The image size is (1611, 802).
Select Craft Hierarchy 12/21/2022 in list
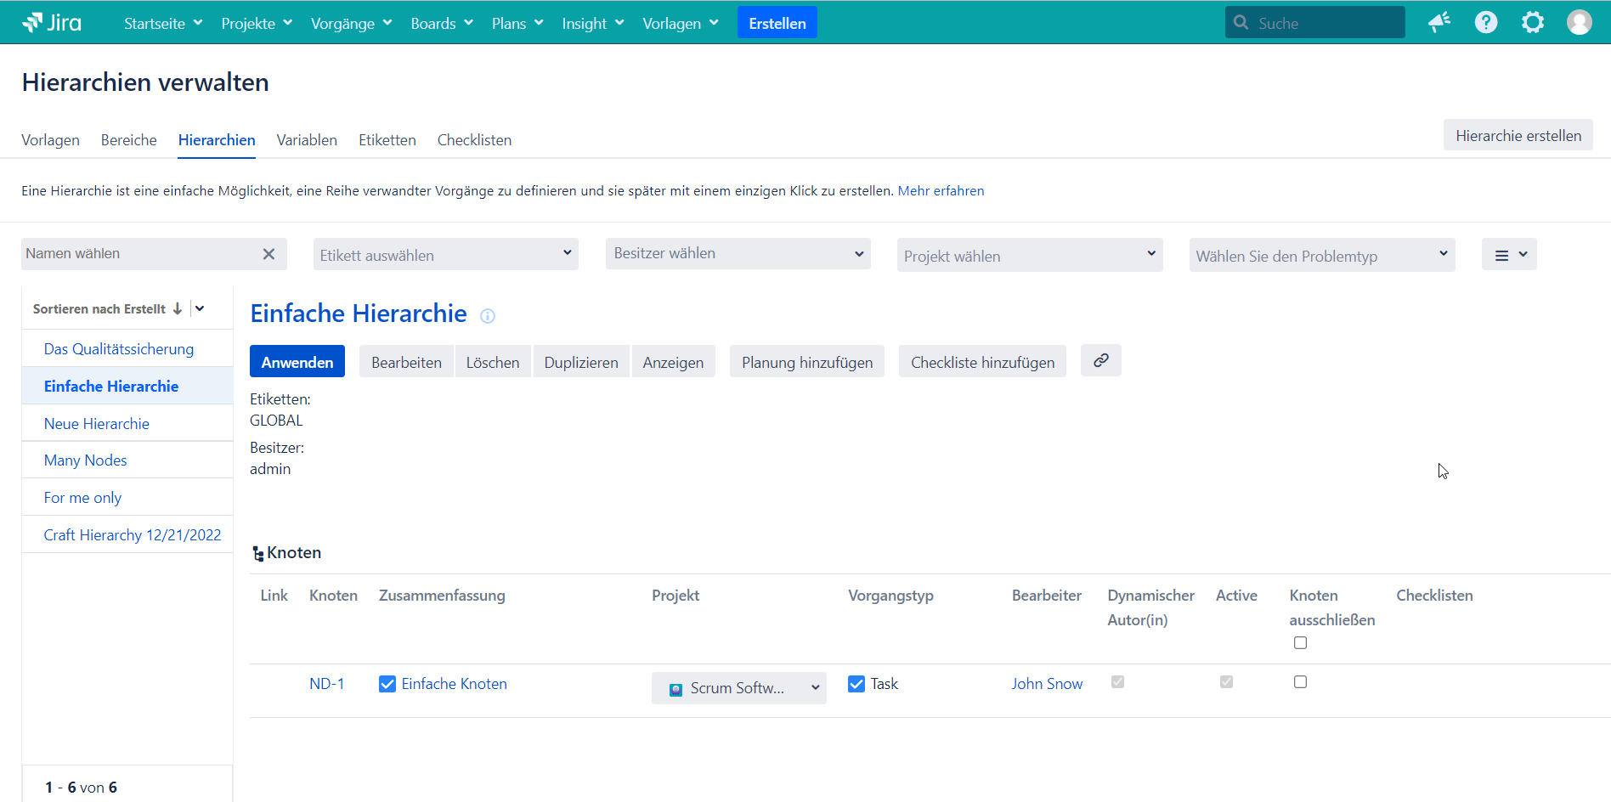click(133, 535)
